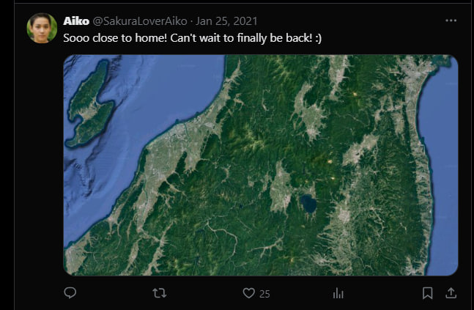Reply to Aiko's tweet
The image size is (474, 310).
[70, 293]
